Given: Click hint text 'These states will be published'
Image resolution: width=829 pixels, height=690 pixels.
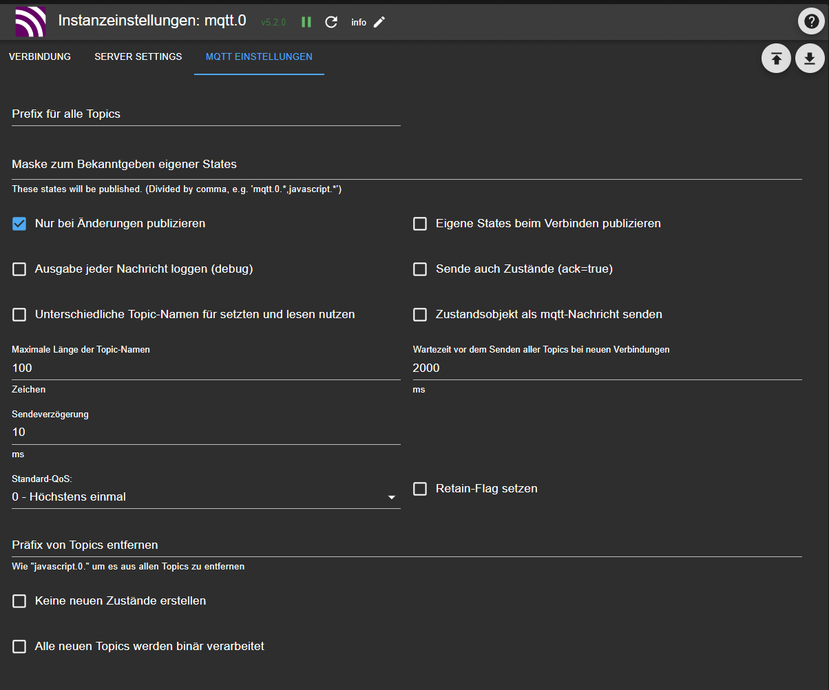Looking at the screenshot, I should (177, 189).
